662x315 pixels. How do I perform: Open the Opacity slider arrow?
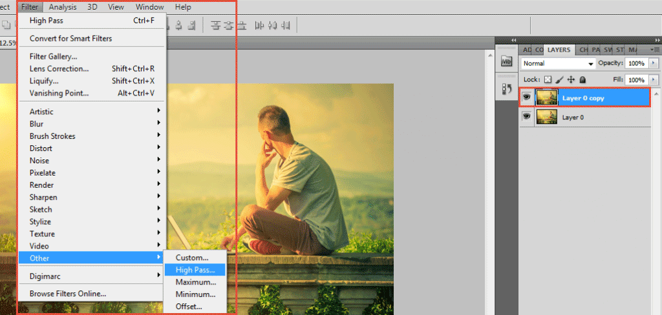[x=654, y=63]
